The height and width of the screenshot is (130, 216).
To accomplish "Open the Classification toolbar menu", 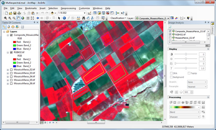I will click(x=118, y=18).
